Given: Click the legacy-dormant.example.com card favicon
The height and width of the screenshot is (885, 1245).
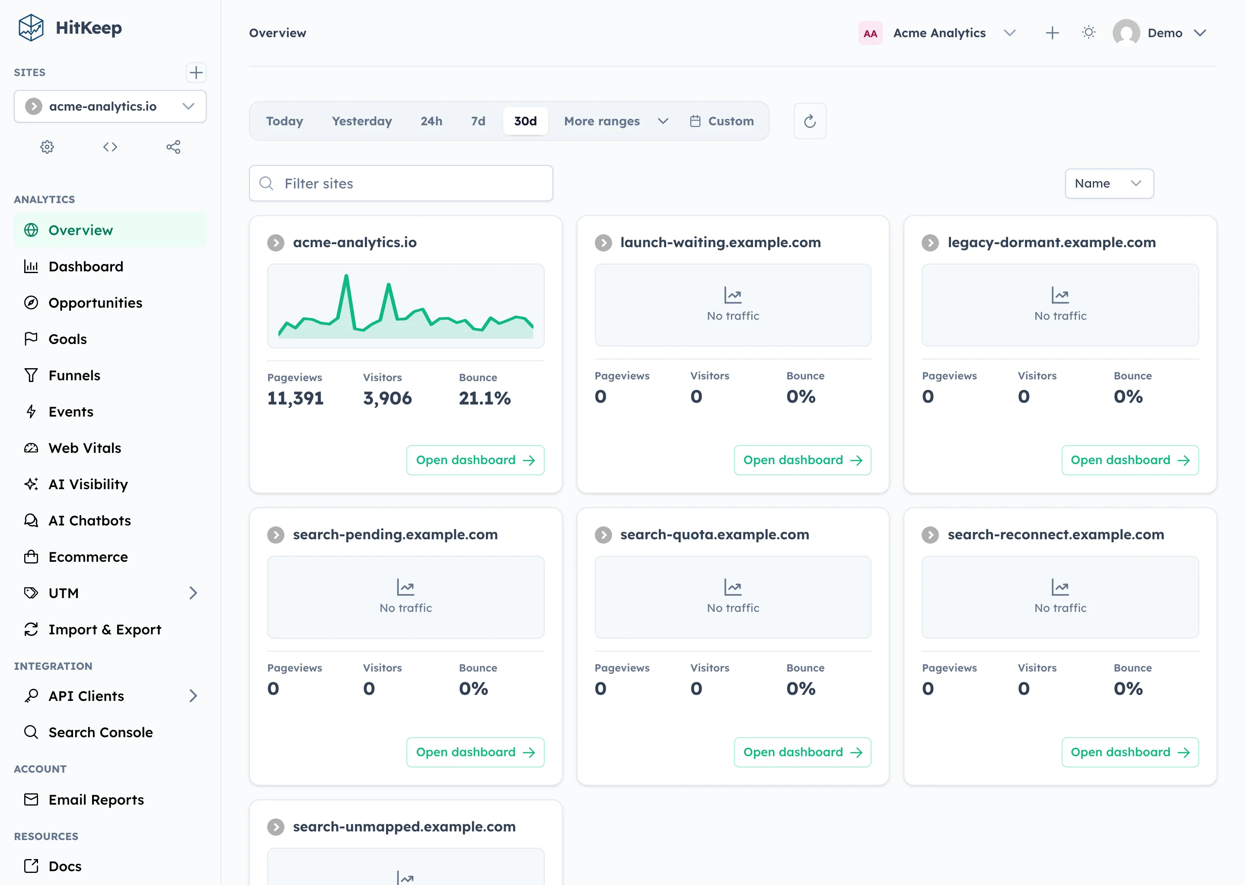Looking at the screenshot, I should point(930,243).
